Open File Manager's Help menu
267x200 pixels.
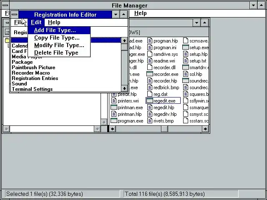click(x=140, y=13)
